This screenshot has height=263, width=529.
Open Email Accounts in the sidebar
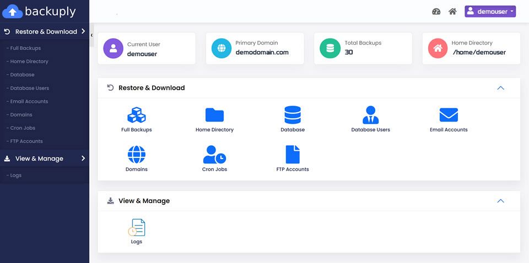[29, 101]
